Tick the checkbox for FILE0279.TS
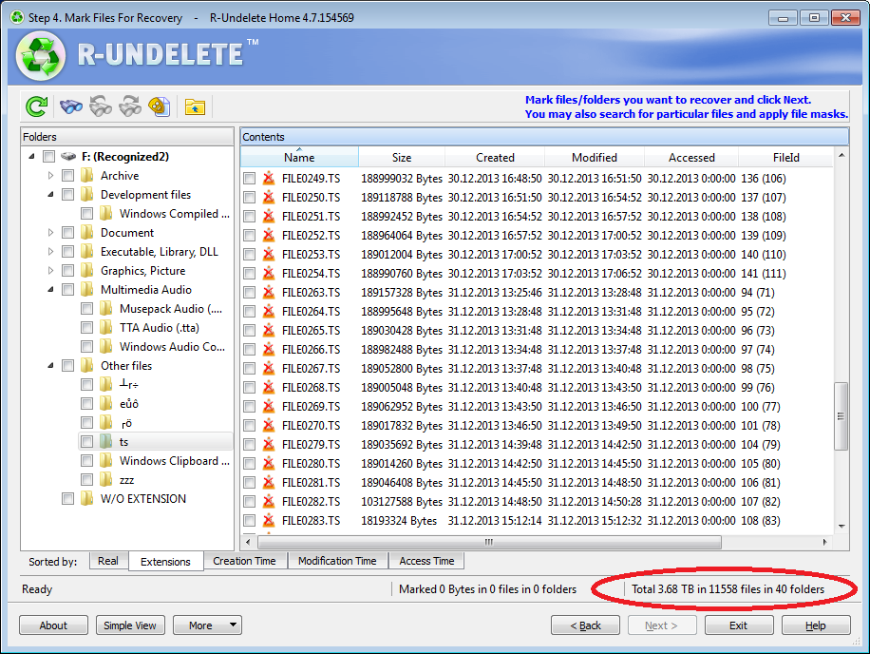 (250, 445)
